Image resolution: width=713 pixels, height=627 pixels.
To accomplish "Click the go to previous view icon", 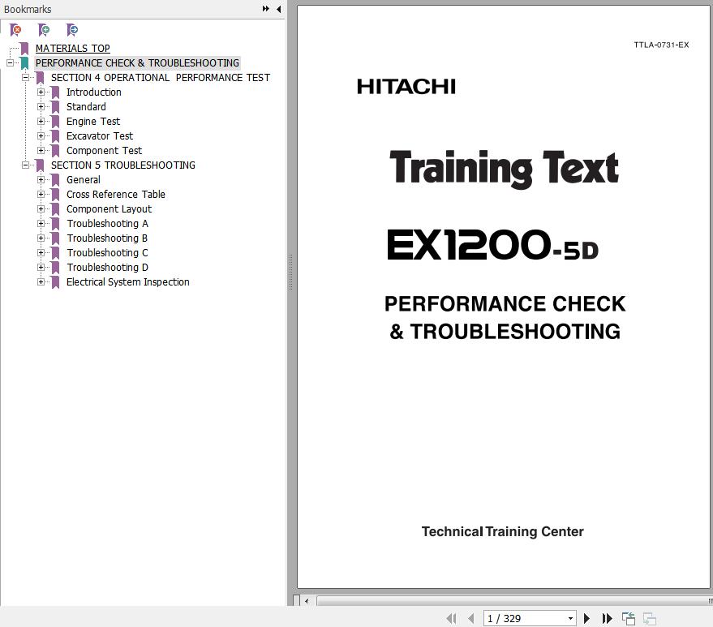I will (x=629, y=618).
